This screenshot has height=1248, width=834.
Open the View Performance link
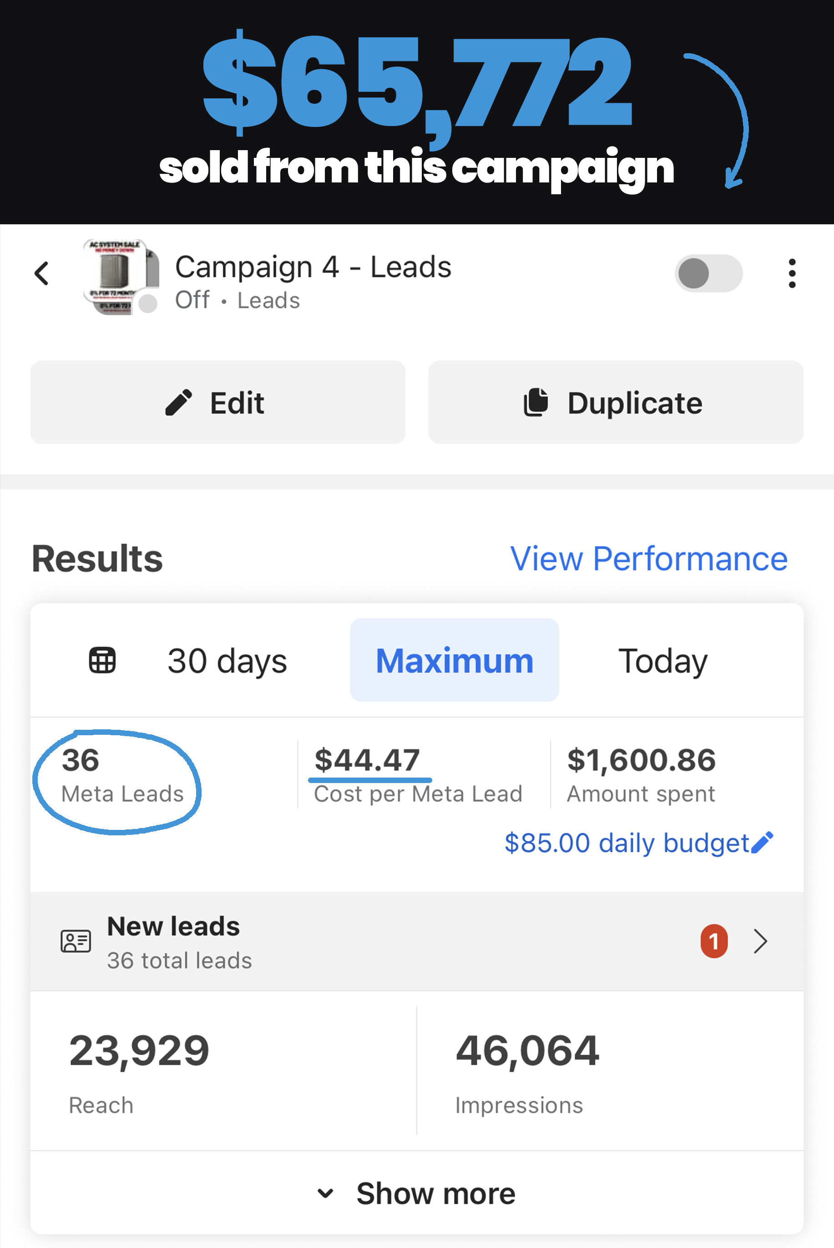(648, 559)
